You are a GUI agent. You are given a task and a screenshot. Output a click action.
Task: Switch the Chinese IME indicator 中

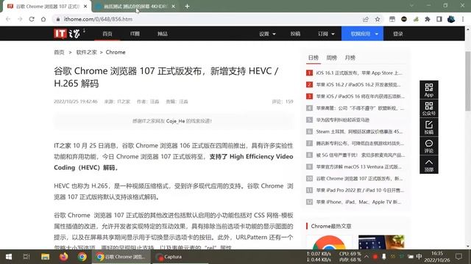click(x=419, y=257)
